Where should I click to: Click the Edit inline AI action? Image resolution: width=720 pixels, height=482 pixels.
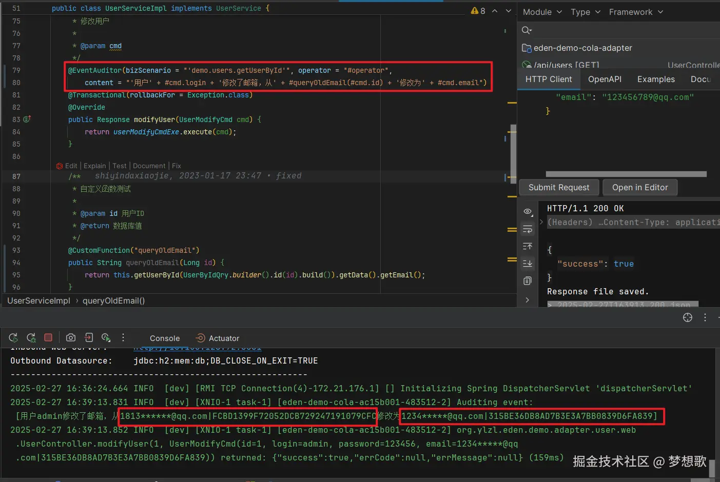pyautogui.click(x=71, y=166)
